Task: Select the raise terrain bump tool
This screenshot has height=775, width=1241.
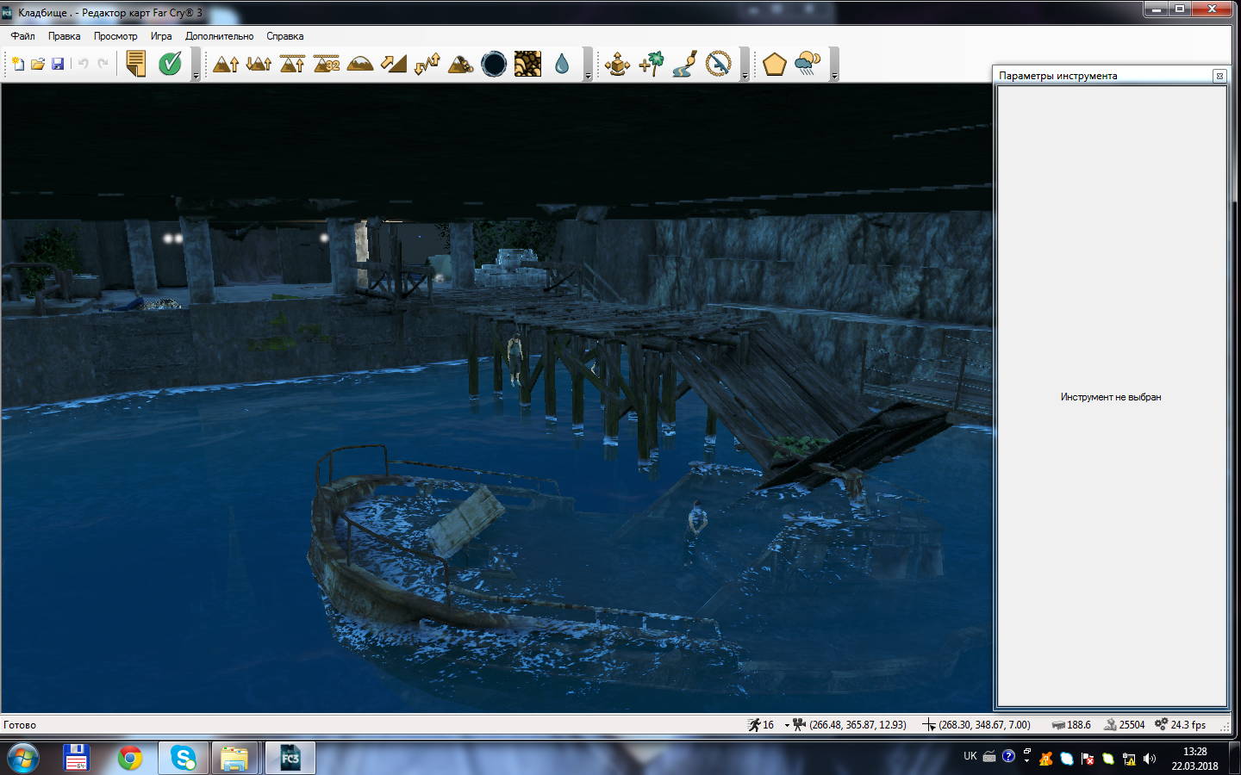Action: [226, 64]
